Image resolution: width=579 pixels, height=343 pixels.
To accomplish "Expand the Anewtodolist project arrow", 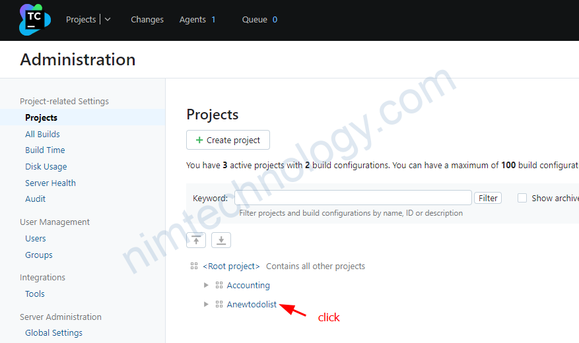I will [x=206, y=304].
